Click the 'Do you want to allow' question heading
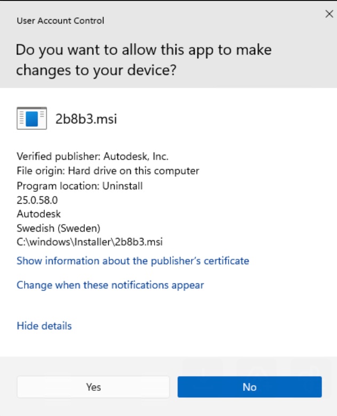Screen dimensions: 337x416 (143, 60)
